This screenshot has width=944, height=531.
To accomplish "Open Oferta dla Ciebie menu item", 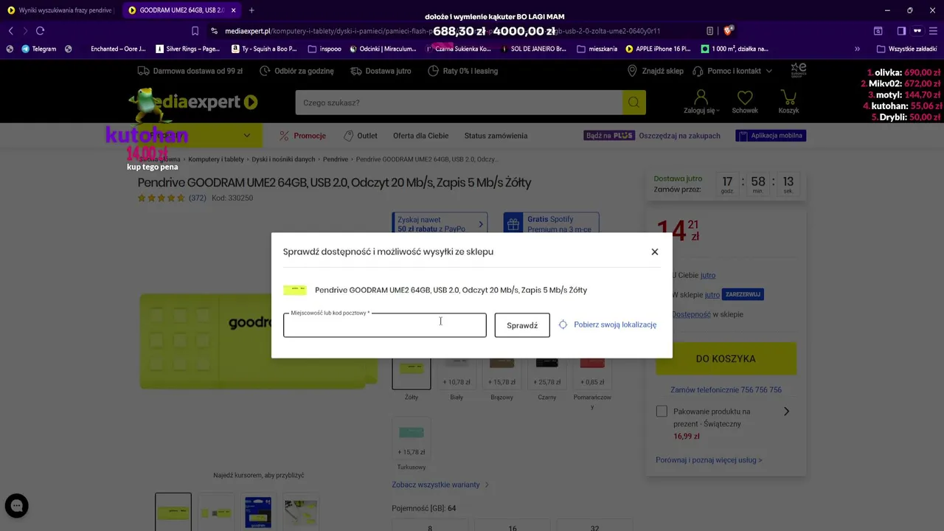I will pyautogui.click(x=420, y=136).
